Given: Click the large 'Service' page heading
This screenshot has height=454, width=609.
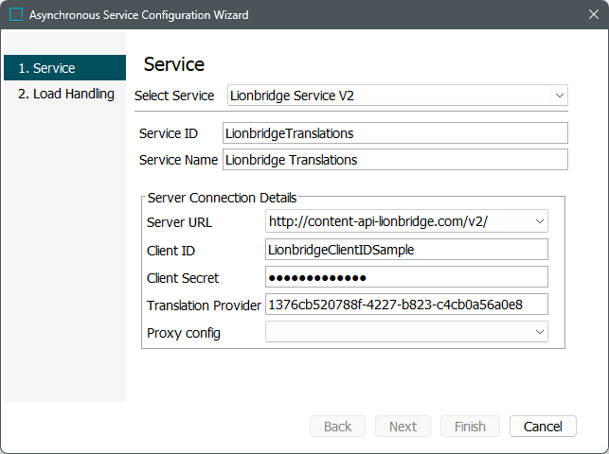Looking at the screenshot, I should [x=174, y=65].
